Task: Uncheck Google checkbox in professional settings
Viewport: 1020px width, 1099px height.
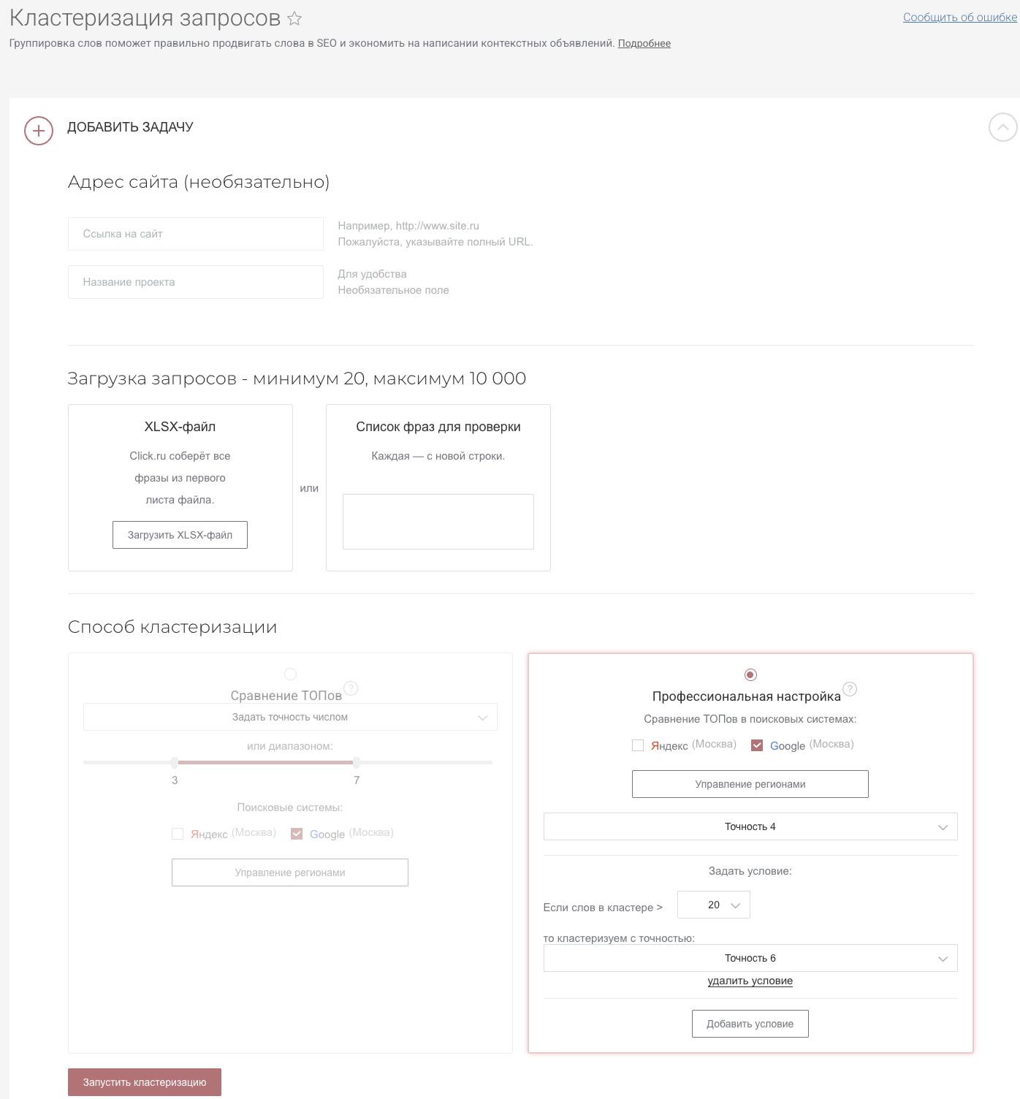Action: coord(757,745)
